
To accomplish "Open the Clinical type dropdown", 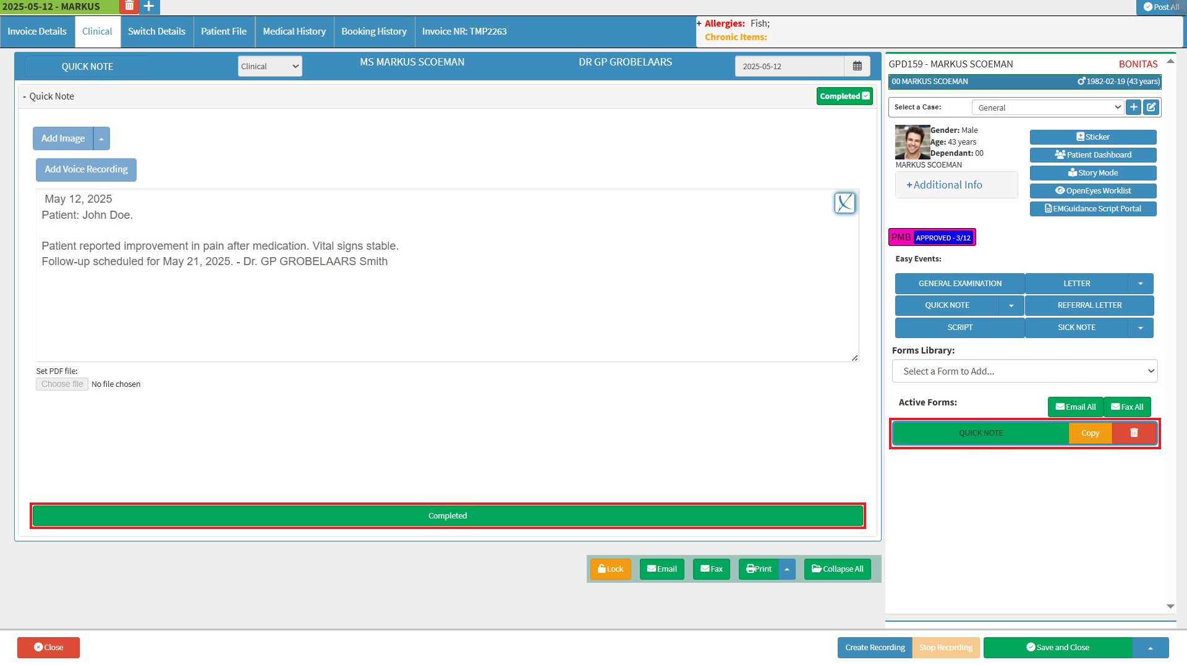I will coord(270,66).
